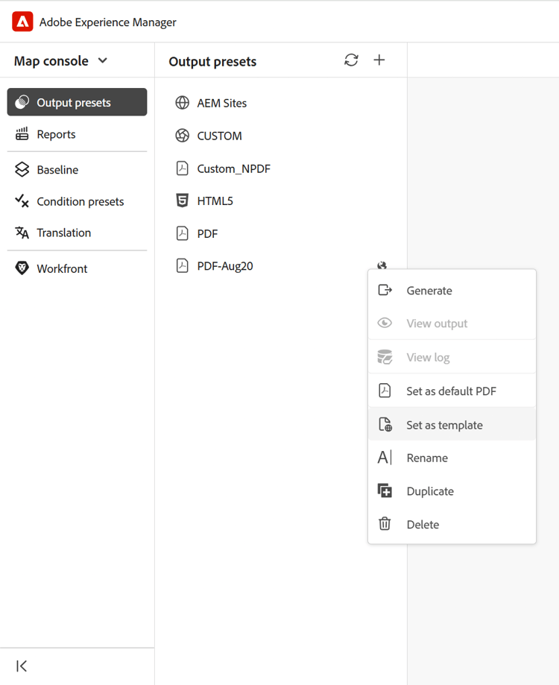559x685 pixels.
Task: Click the Translation language icon
Action: (22, 233)
